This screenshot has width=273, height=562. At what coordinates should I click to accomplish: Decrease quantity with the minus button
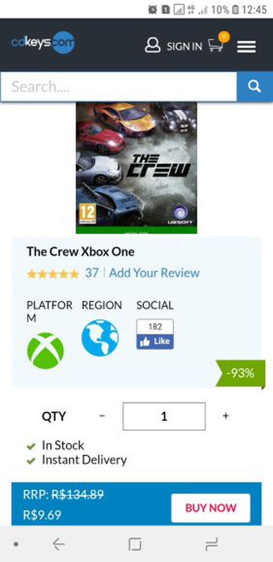tap(102, 416)
